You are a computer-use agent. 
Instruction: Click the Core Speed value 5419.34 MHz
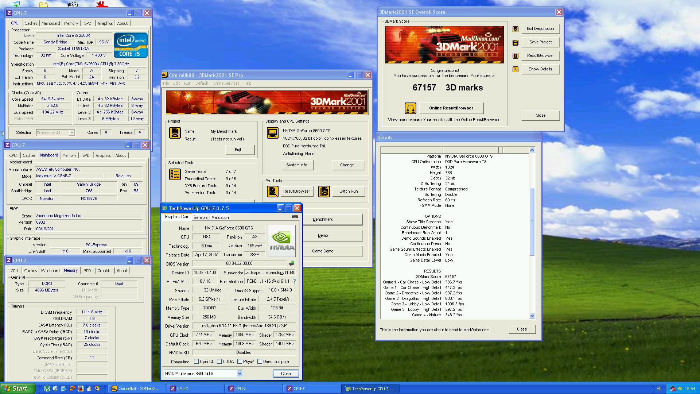tap(53, 99)
